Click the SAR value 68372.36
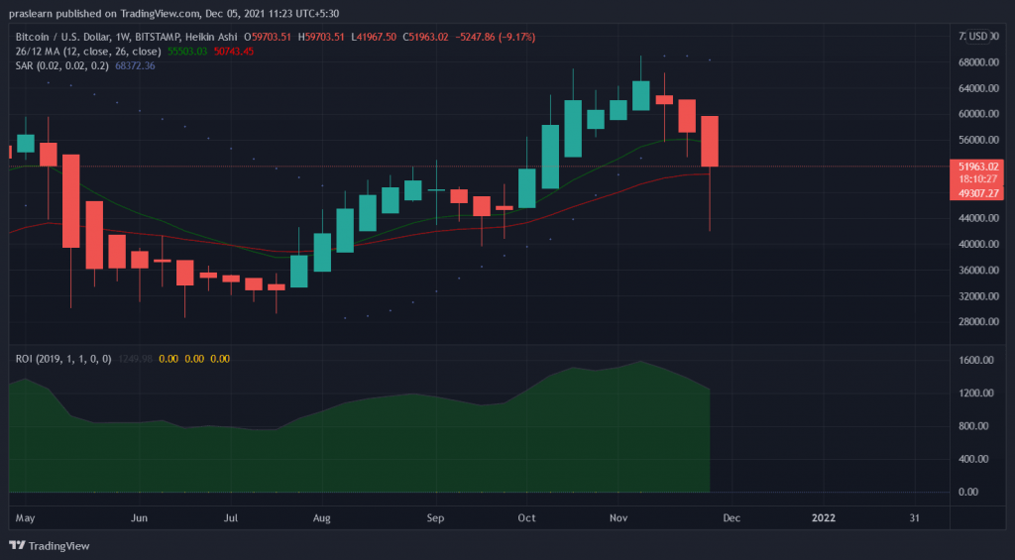 tap(136, 65)
